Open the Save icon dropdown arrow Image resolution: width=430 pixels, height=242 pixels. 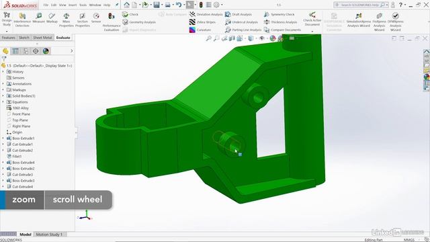(162, 5)
